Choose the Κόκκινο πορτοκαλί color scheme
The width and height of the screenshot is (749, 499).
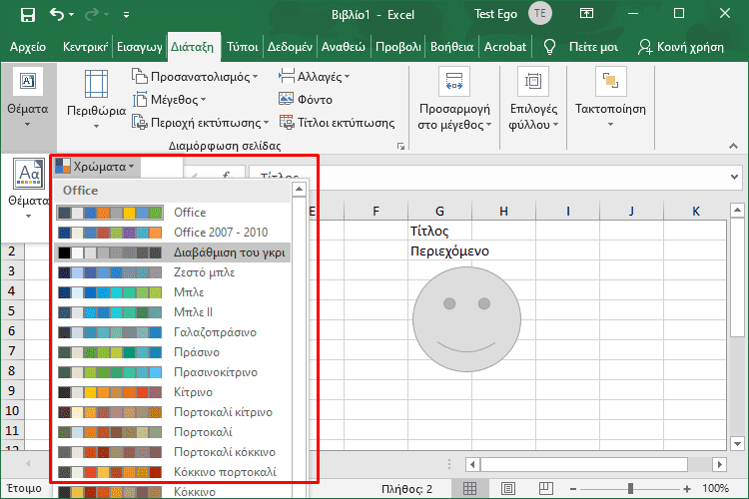click(x=173, y=472)
